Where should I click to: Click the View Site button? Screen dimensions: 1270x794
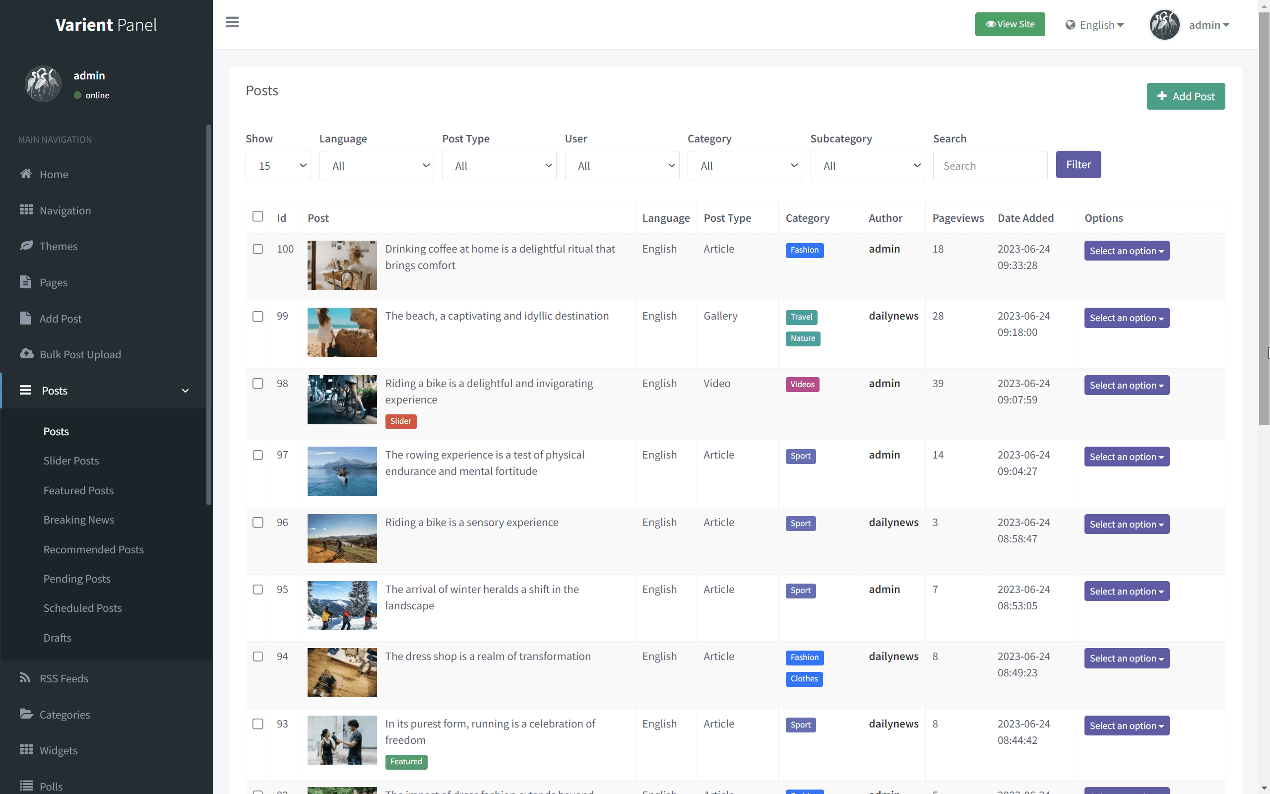[1010, 24]
